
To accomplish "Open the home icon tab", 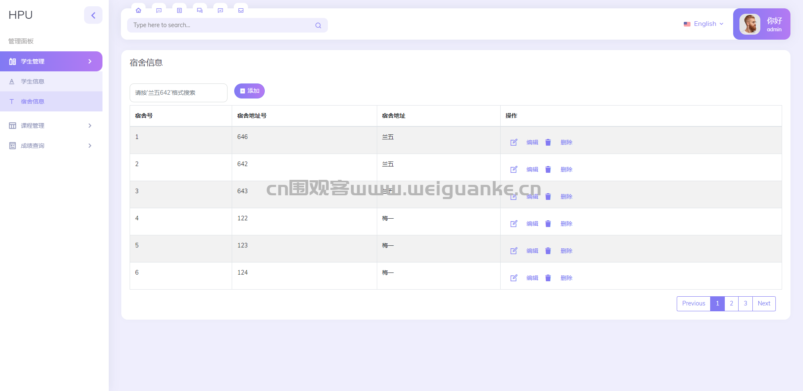I will (138, 10).
